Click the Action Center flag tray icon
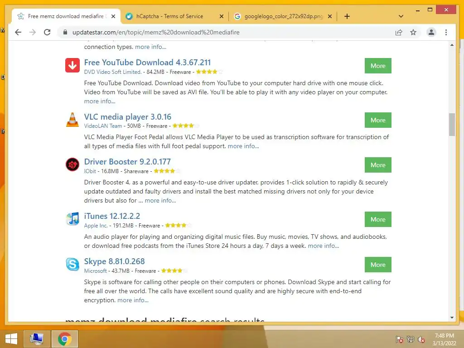464x348 pixels. pyautogui.click(x=400, y=339)
